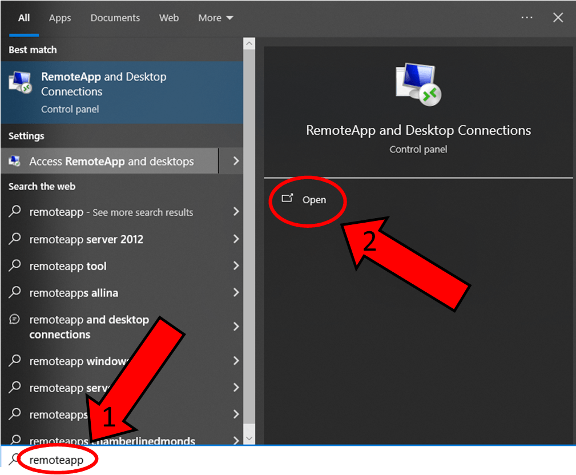Click the Open launch icon in preview pane
Screen dimensions: 576x475
tap(287, 198)
